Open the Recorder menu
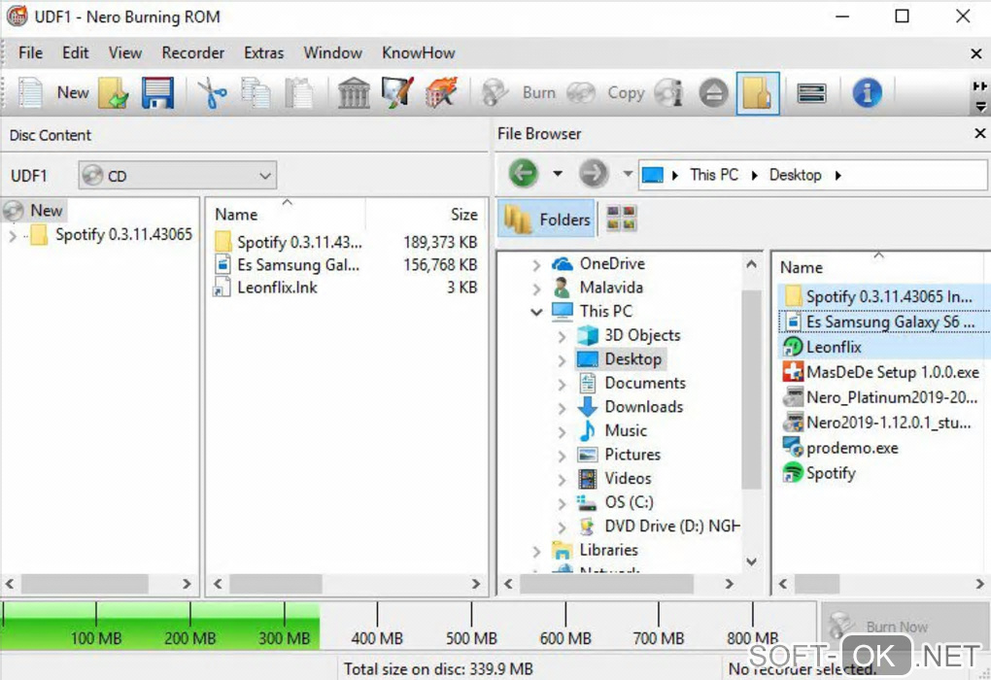 pyautogui.click(x=192, y=53)
